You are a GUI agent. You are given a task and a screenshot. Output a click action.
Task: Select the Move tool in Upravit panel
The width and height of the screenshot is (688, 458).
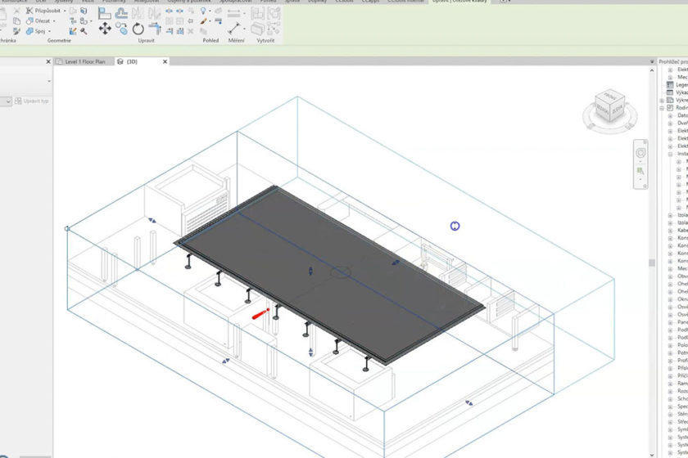[105, 29]
